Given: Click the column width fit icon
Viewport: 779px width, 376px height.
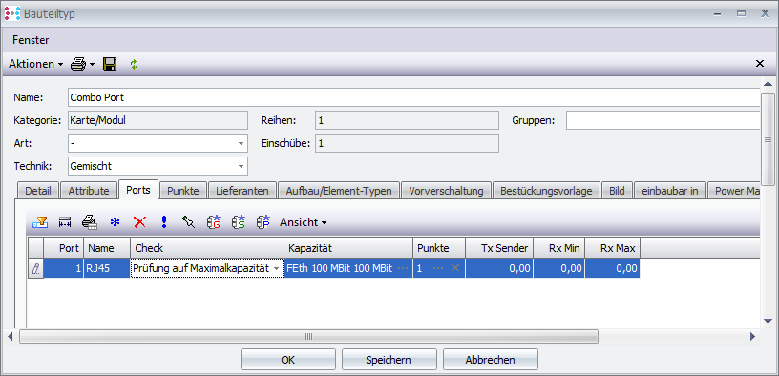Looking at the screenshot, I should (x=65, y=222).
